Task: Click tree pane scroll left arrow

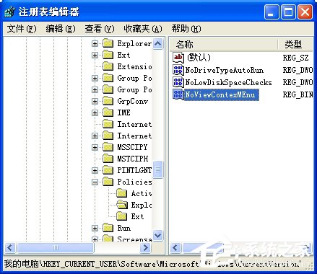Action: 10,247
